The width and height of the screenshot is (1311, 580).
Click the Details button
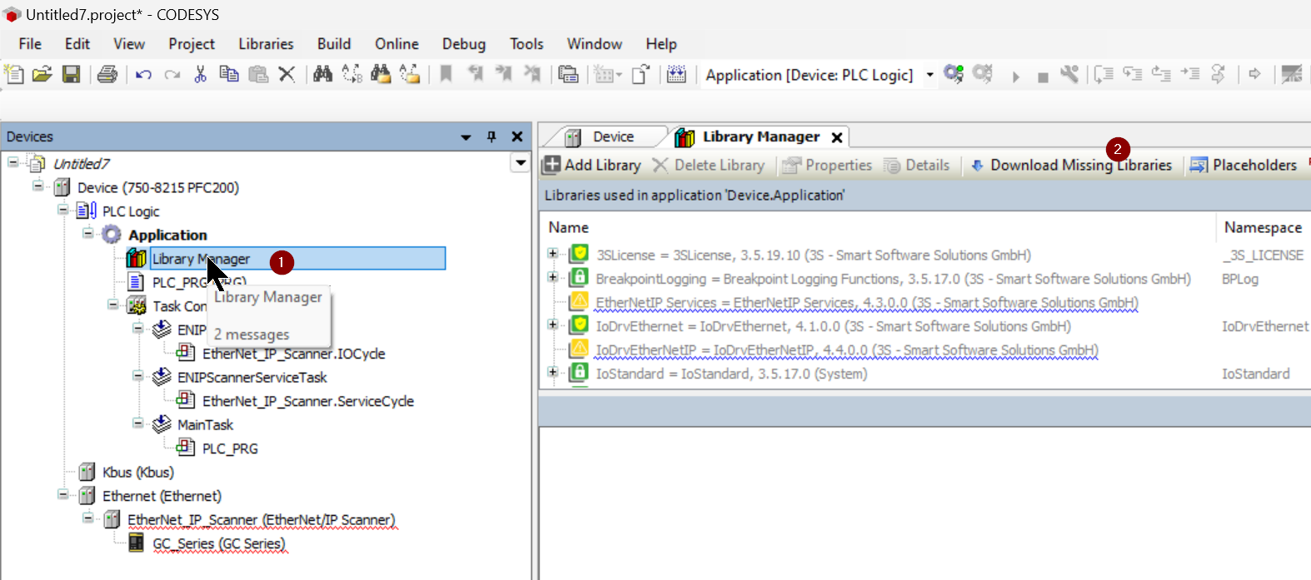click(917, 165)
